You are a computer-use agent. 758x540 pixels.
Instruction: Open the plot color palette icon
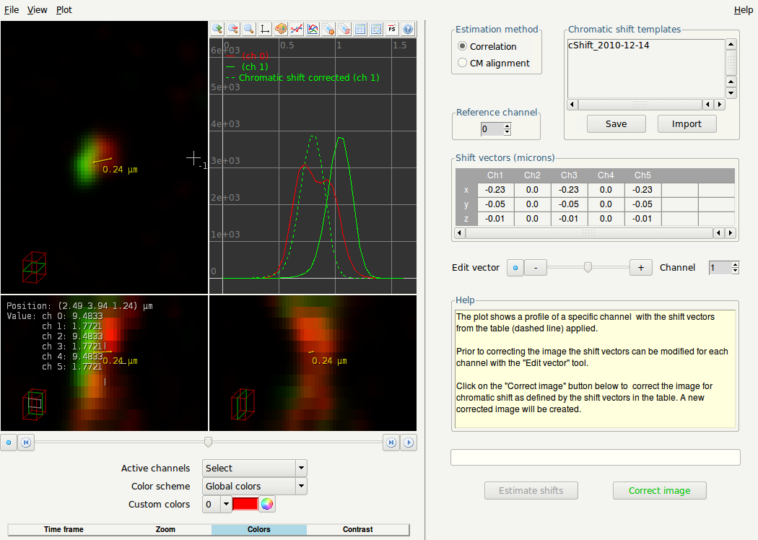click(281, 29)
